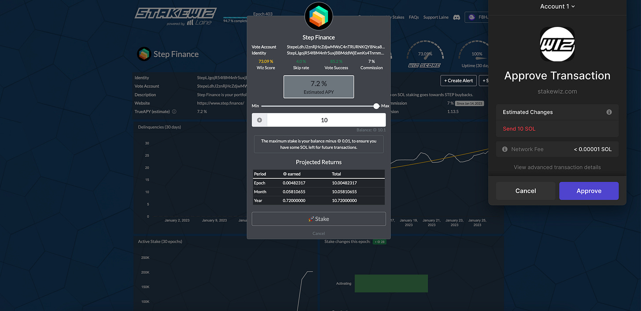Click the Create Alert button
The height and width of the screenshot is (311, 641).
click(458, 81)
